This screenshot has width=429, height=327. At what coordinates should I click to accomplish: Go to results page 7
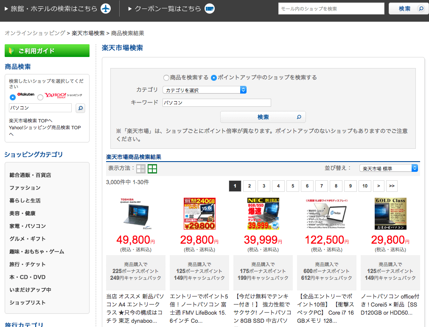[x=322, y=186]
